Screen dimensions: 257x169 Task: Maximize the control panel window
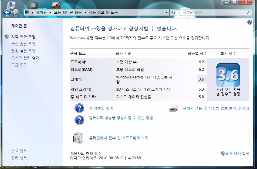coord(235,2)
